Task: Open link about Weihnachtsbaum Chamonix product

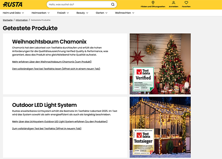Action: (x=52, y=62)
